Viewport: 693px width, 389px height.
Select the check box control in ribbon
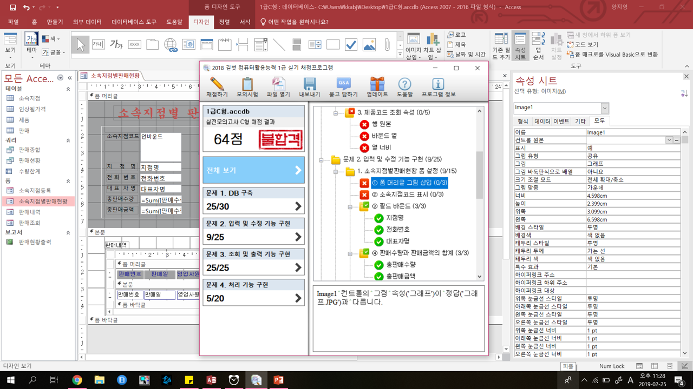click(x=351, y=45)
